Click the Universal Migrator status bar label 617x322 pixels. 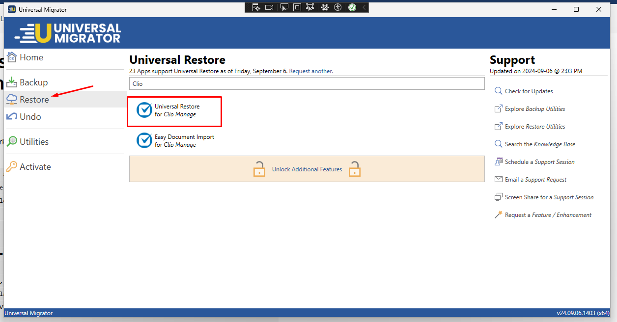tap(28, 313)
